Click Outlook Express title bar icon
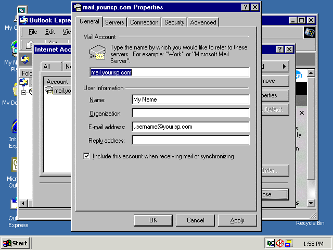The image size is (333, 250). tap(23, 20)
